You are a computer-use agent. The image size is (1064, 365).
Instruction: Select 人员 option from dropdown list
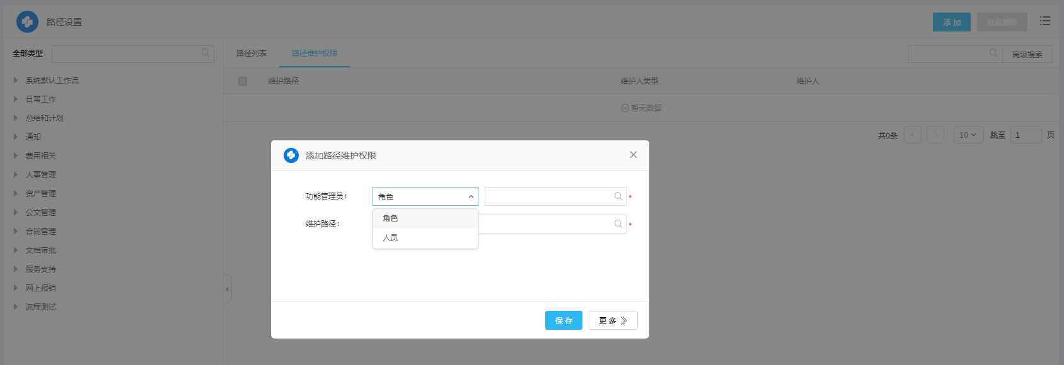390,238
